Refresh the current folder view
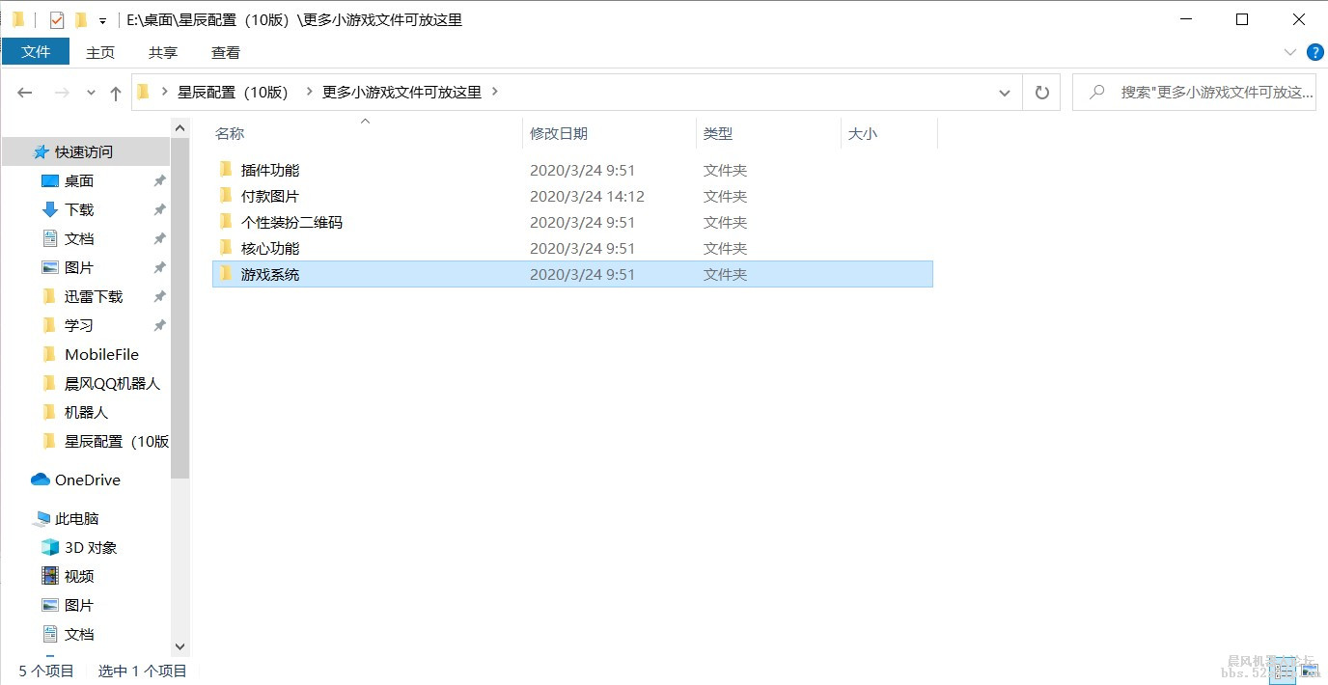 pos(1041,92)
